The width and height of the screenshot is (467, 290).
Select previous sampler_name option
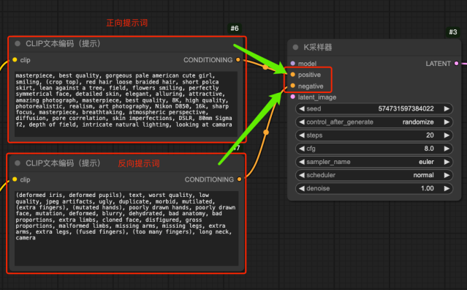302,162
